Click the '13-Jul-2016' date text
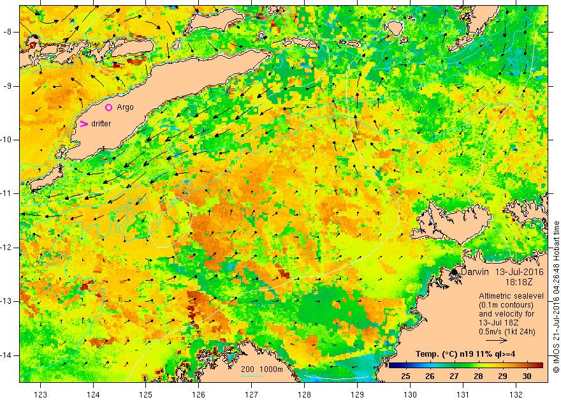 [x=519, y=272]
